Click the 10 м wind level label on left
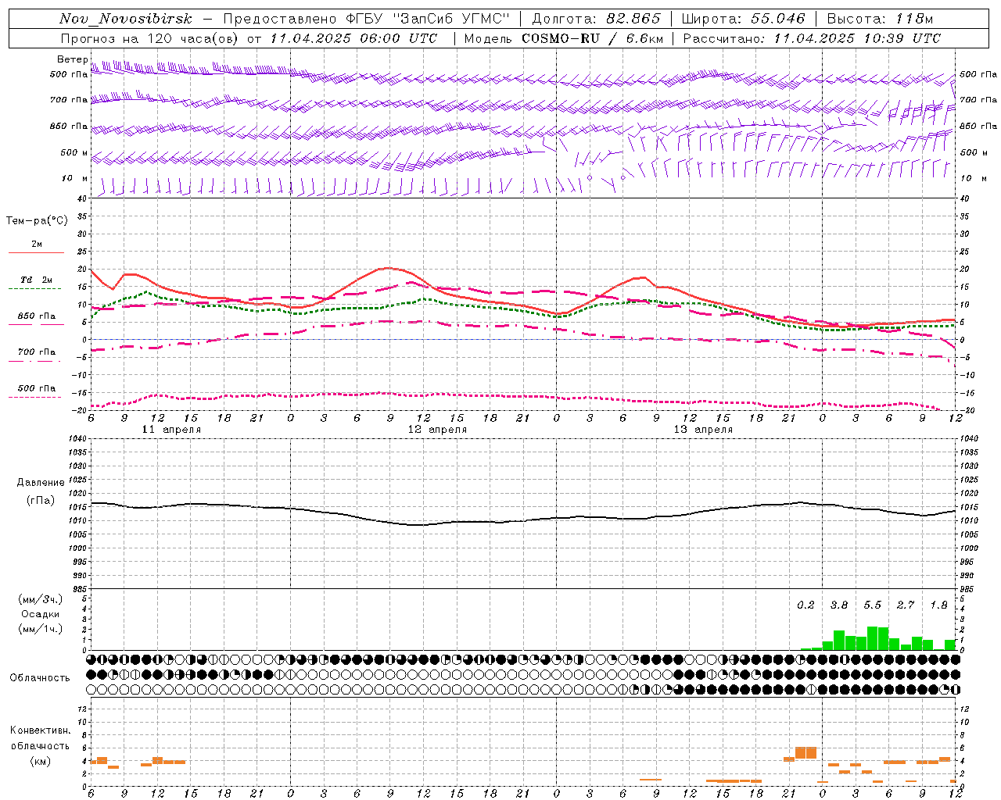This screenshot has height=800, width=1001. click(74, 179)
